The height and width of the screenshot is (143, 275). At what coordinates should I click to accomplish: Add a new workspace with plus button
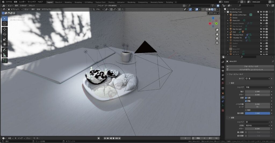tap(176, 2)
